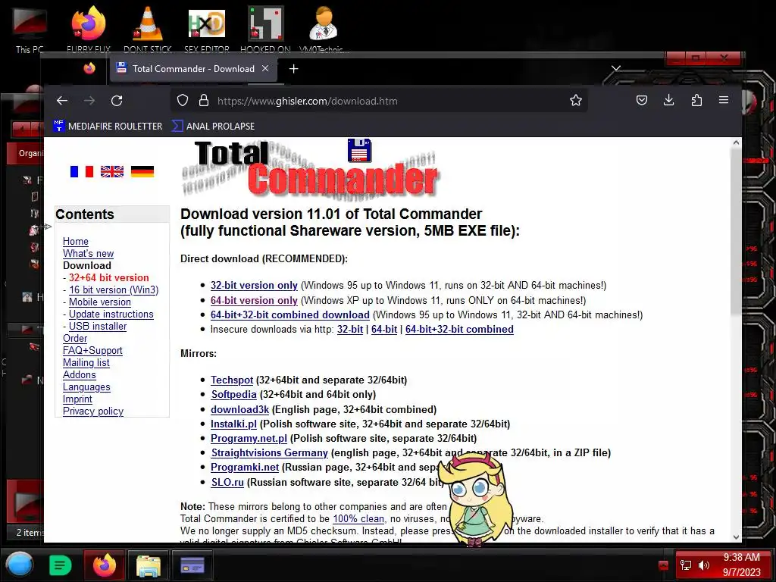Open the volume speaker tray icon
This screenshot has height=582, width=776.
point(704,565)
